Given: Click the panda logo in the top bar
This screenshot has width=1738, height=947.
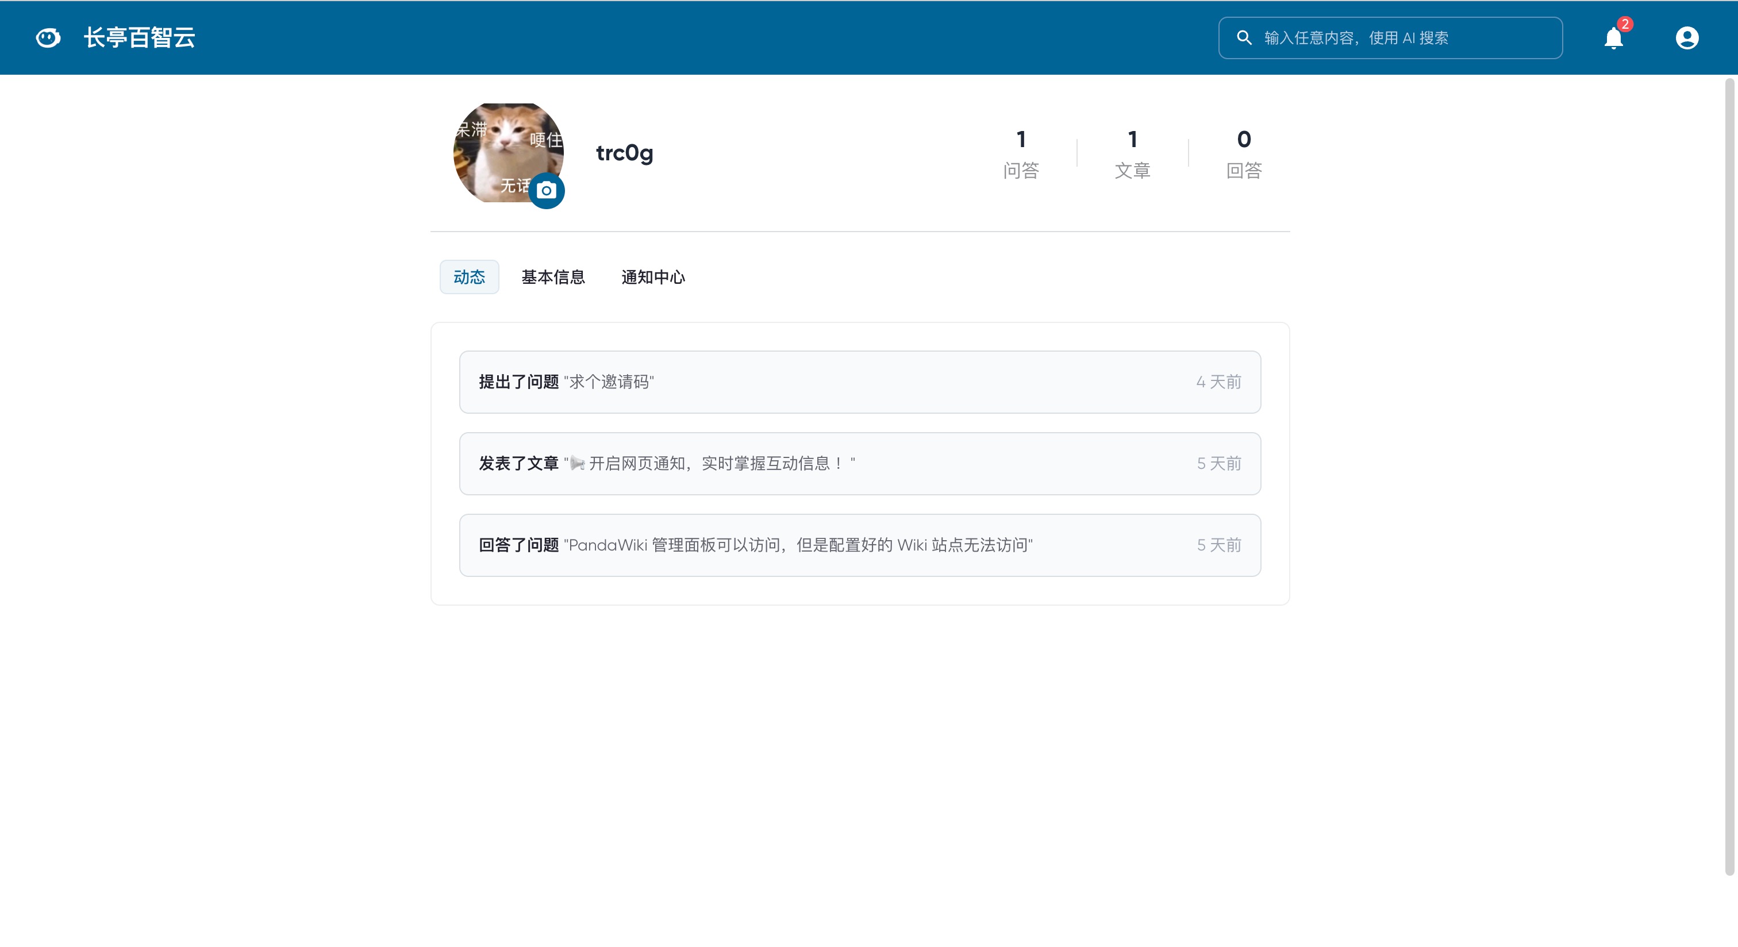Looking at the screenshot, I should pyautogui.click(x=48, y=37).
